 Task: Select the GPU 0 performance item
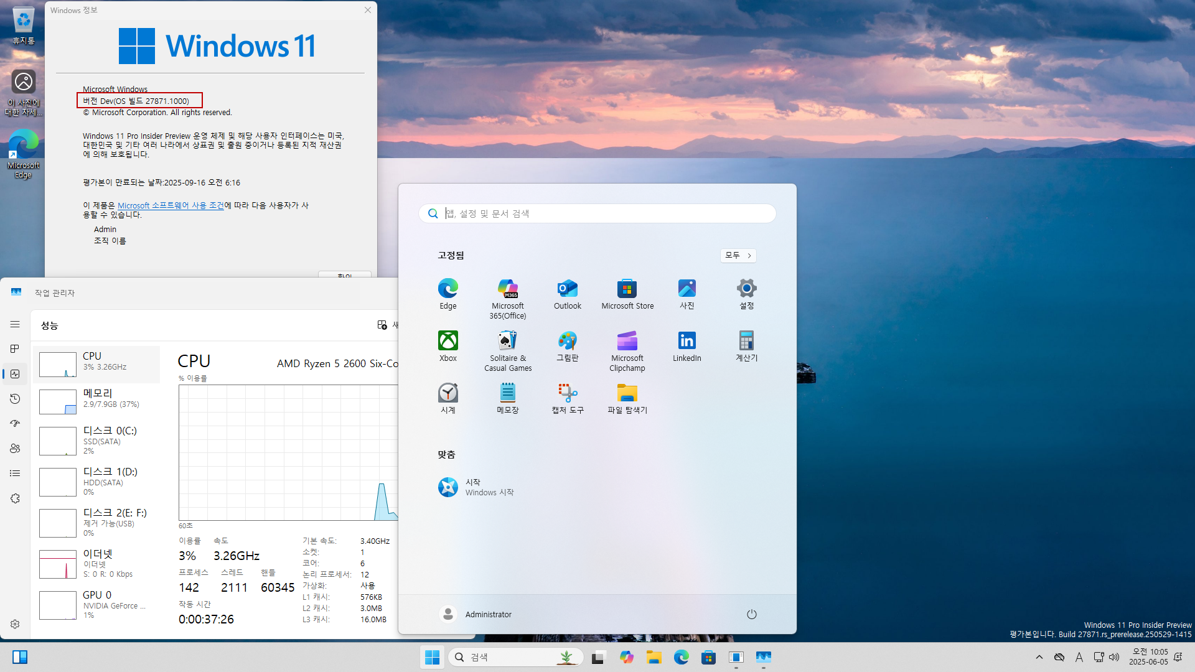coord(97,605)
